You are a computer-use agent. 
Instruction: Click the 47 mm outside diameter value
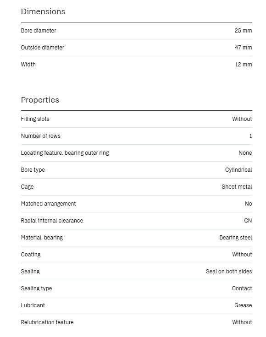click(x=244, y=48)
